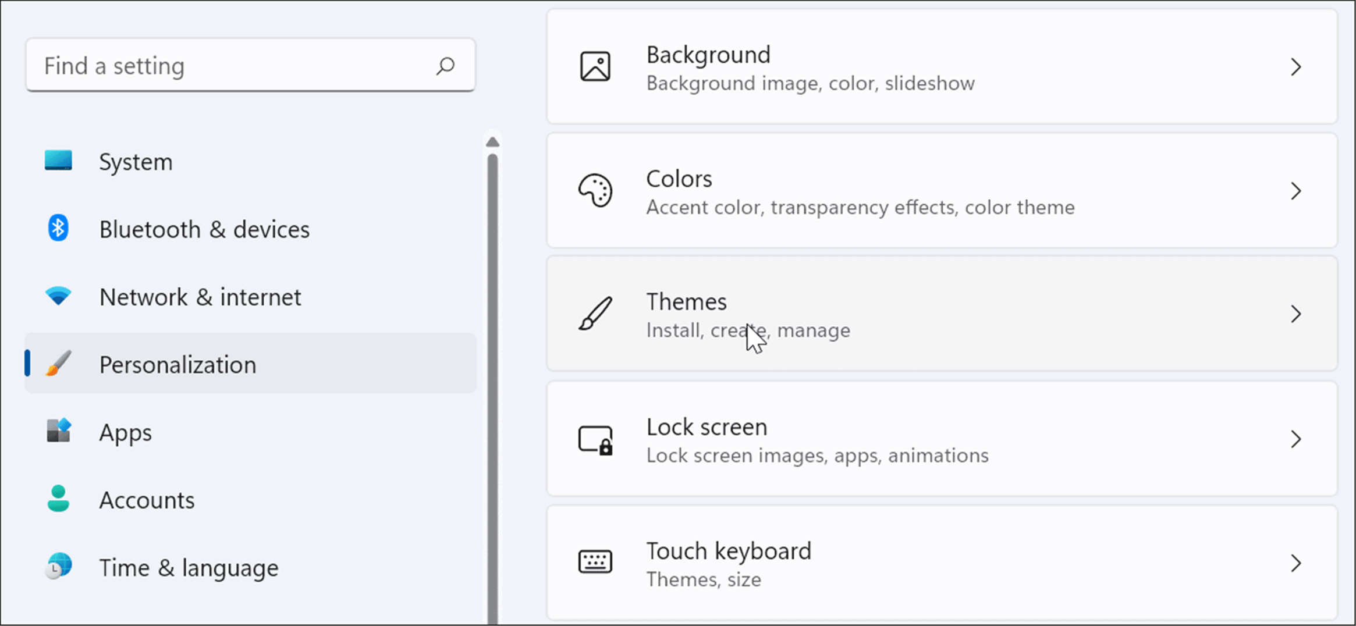
Task: Expand the Colors settings chevron
Action: tap(1296, 191)
